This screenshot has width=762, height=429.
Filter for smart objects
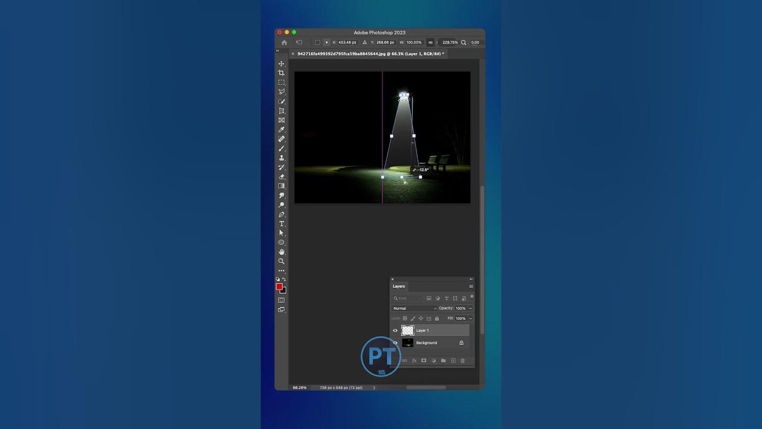click(x=464, y=298)
